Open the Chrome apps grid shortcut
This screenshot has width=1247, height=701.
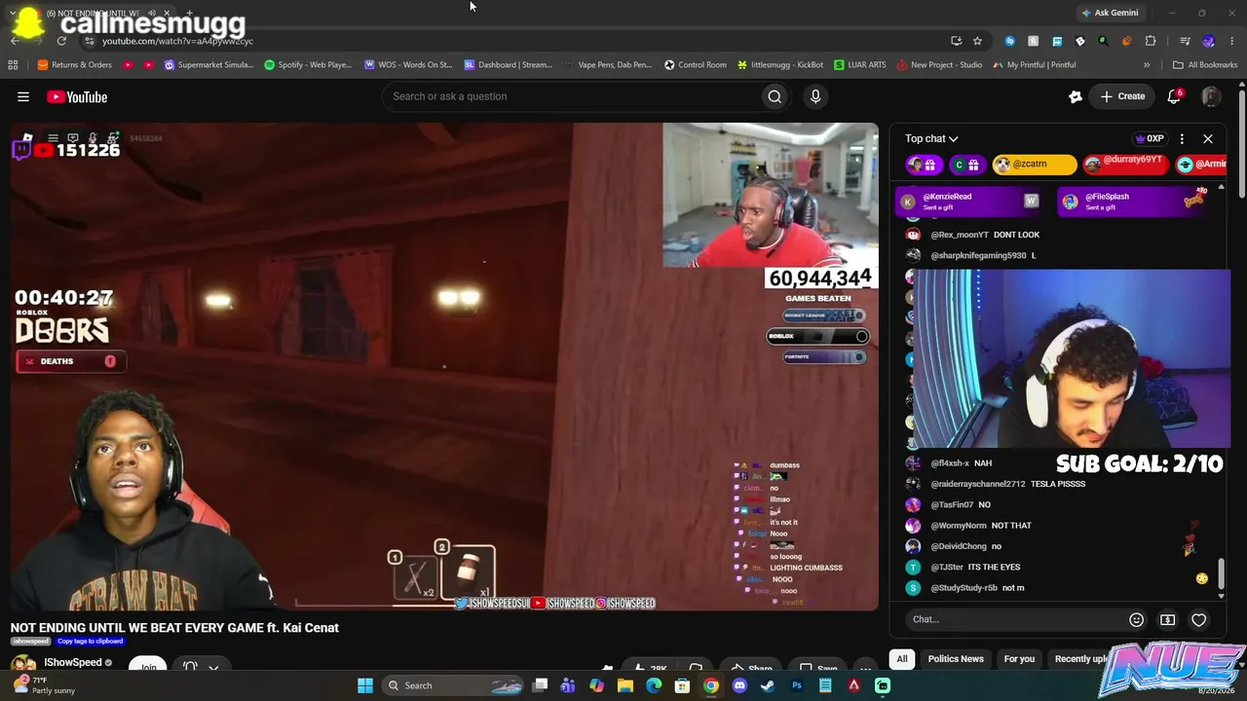click(13, 65)
